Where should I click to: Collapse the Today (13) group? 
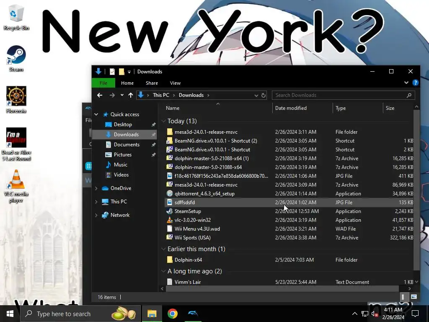click(164, 121)
